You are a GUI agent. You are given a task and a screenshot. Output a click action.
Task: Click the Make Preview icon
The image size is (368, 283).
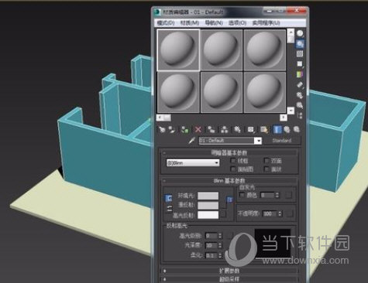point(300,84)
